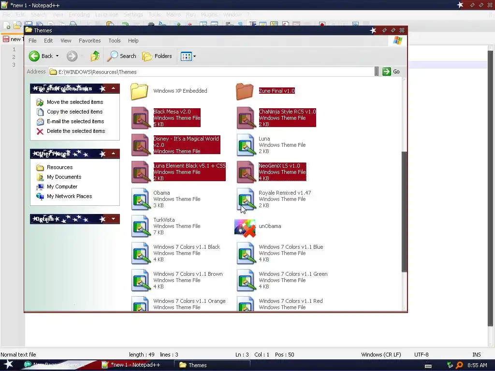The image size is (495, 371).
Task: Open My Network Places link
Action: (x=70, y=196)
